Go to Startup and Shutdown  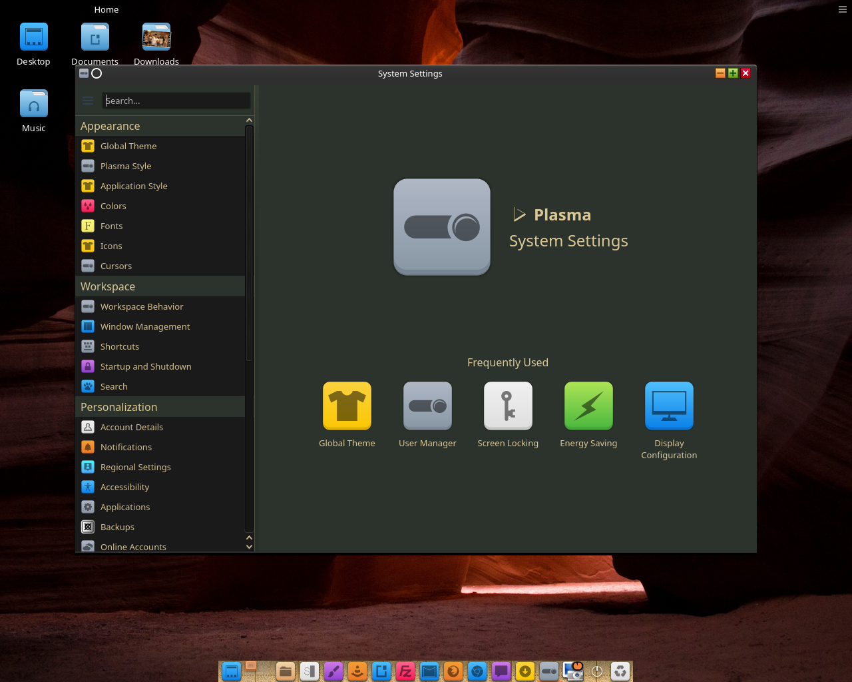point(160,366)
